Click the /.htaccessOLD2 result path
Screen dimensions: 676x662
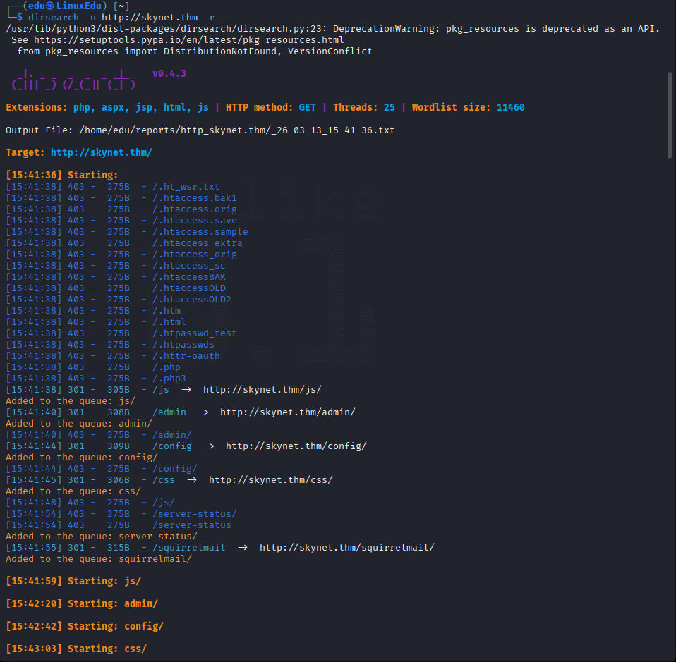point(192,300)
